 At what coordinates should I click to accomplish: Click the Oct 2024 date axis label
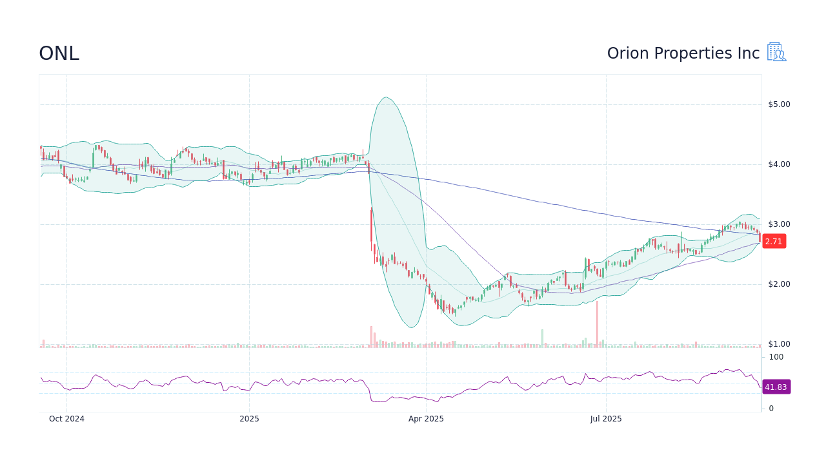[x=66, y=418]
